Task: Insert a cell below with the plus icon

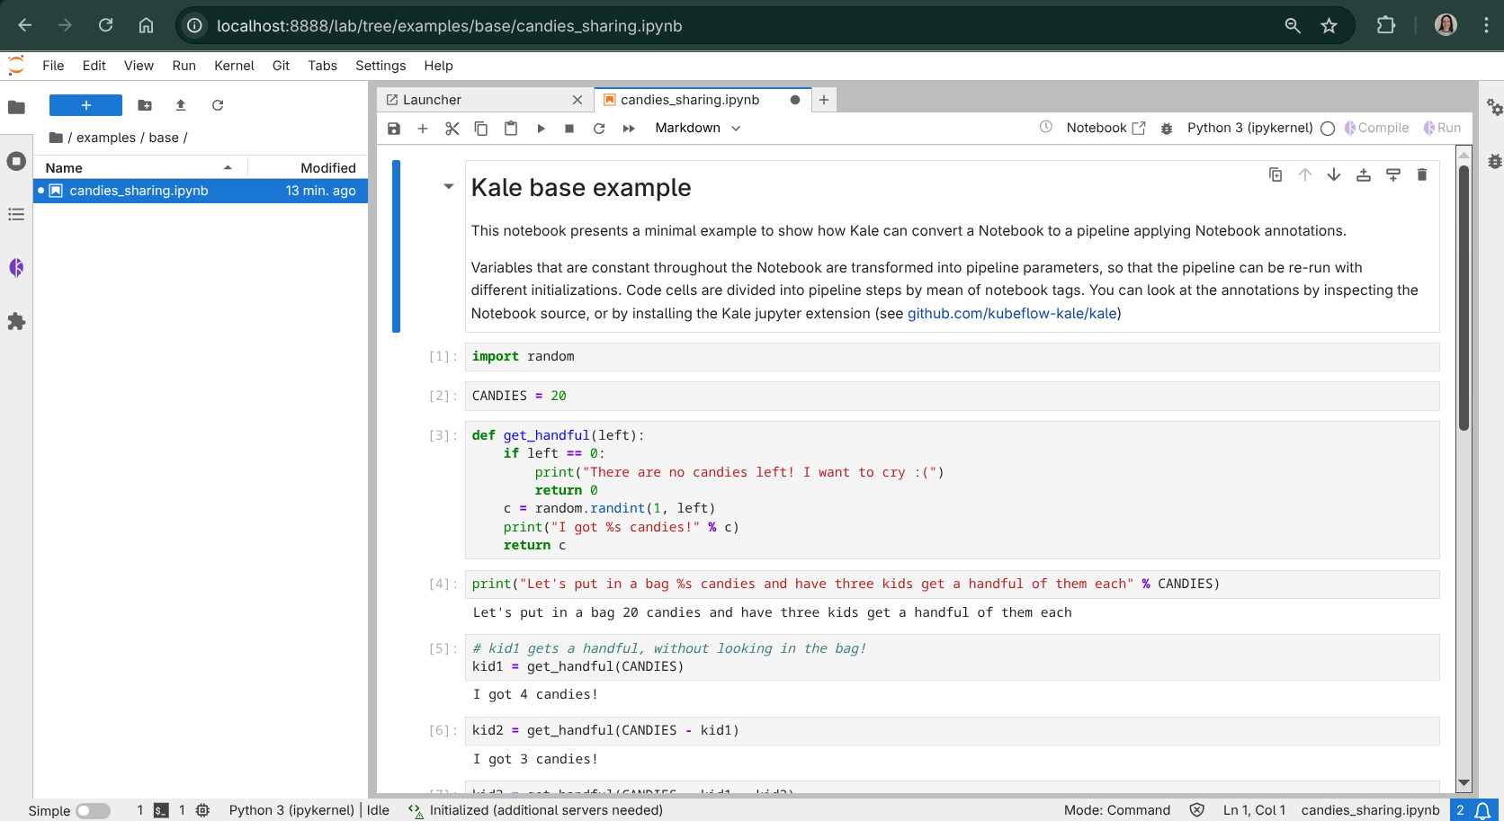Action: click(423, 129)
